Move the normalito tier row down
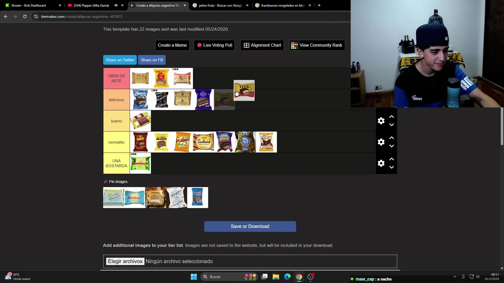Screen dimensions: 504x283 (x=391, y=146)
